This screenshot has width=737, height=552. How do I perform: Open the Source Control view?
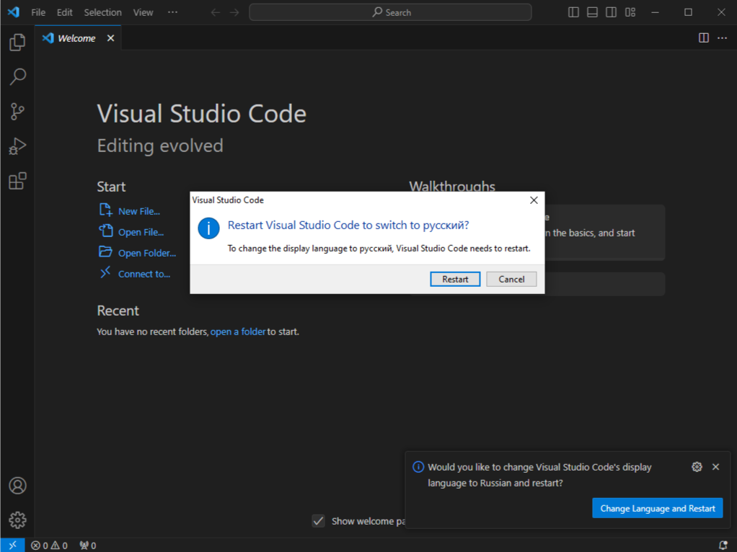click(17, 112)
